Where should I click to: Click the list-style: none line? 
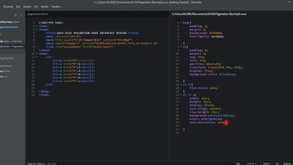click(203, 88)
